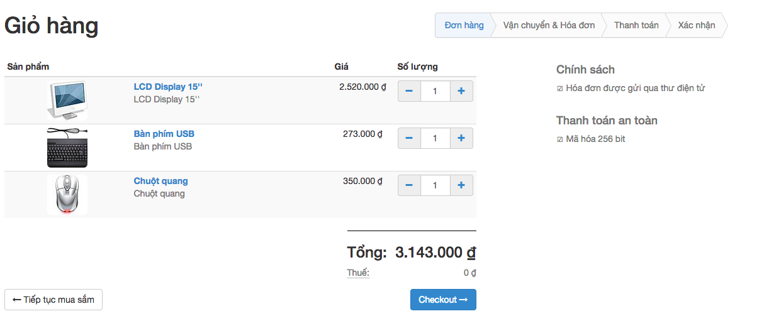Click the LCD monitor product thumbnail
764x326 pixels.
[67, 101]
